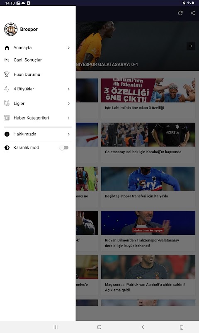This screenshot has height=333, width=199.
Task: Open Galatasaray sol bek Karabağ news thumbnail
Action: pyautogui.click(x=148, y=134)
